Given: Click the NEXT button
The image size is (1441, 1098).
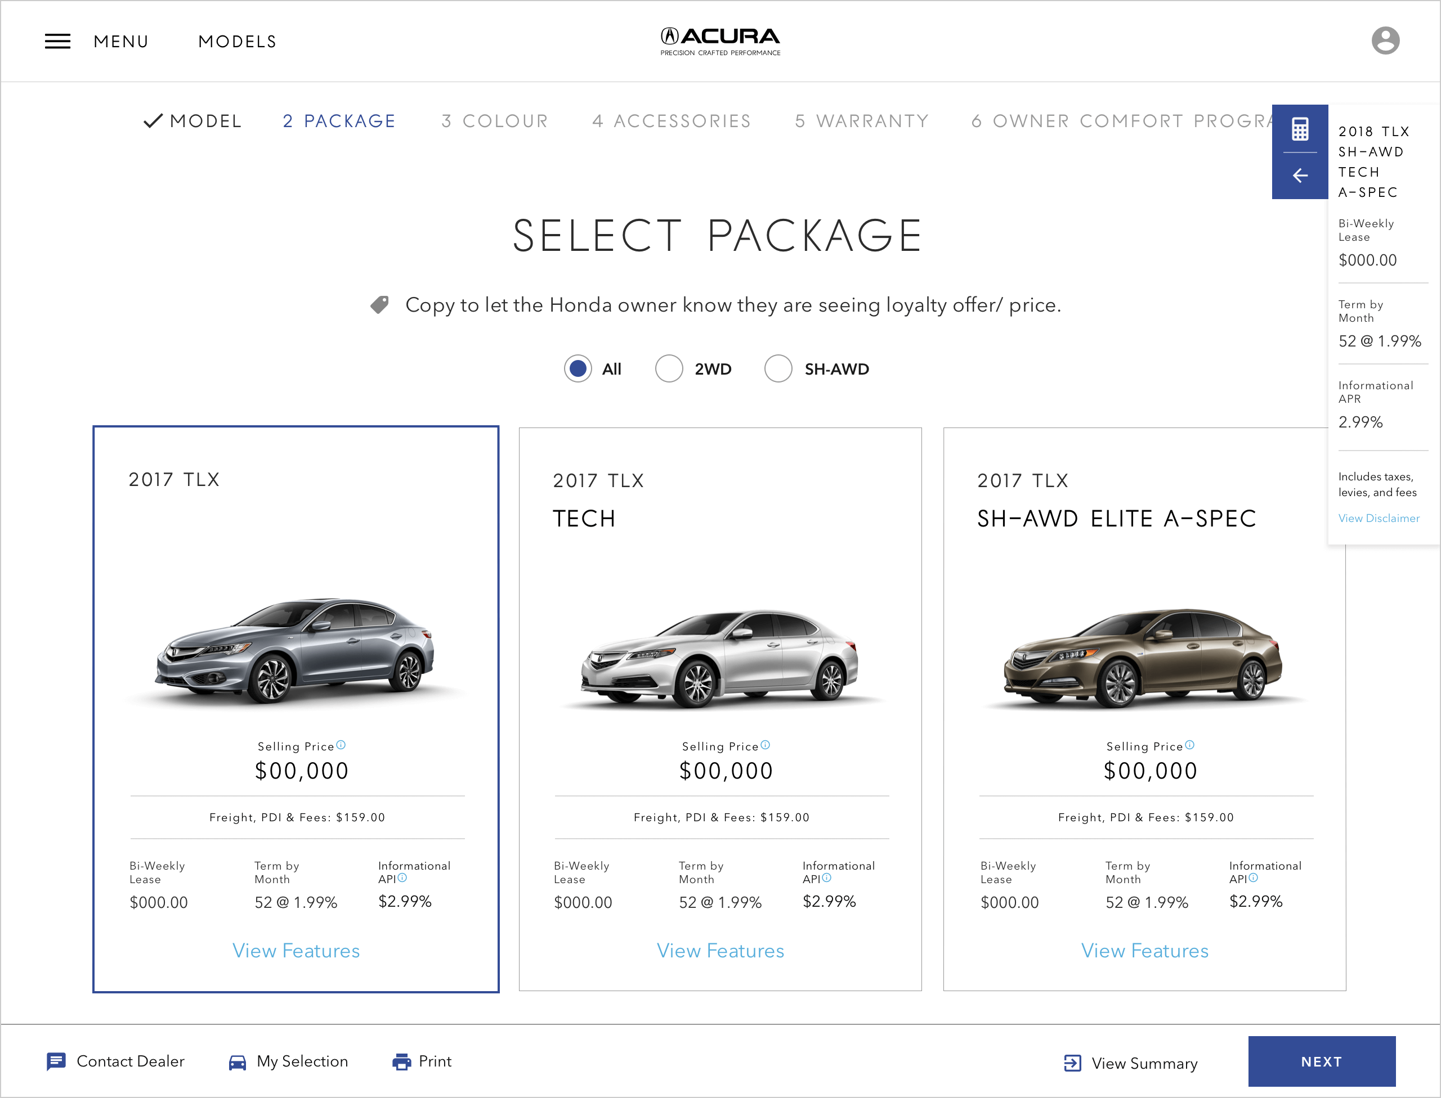Looking at the screenshot, I should click(1321, 1061).
